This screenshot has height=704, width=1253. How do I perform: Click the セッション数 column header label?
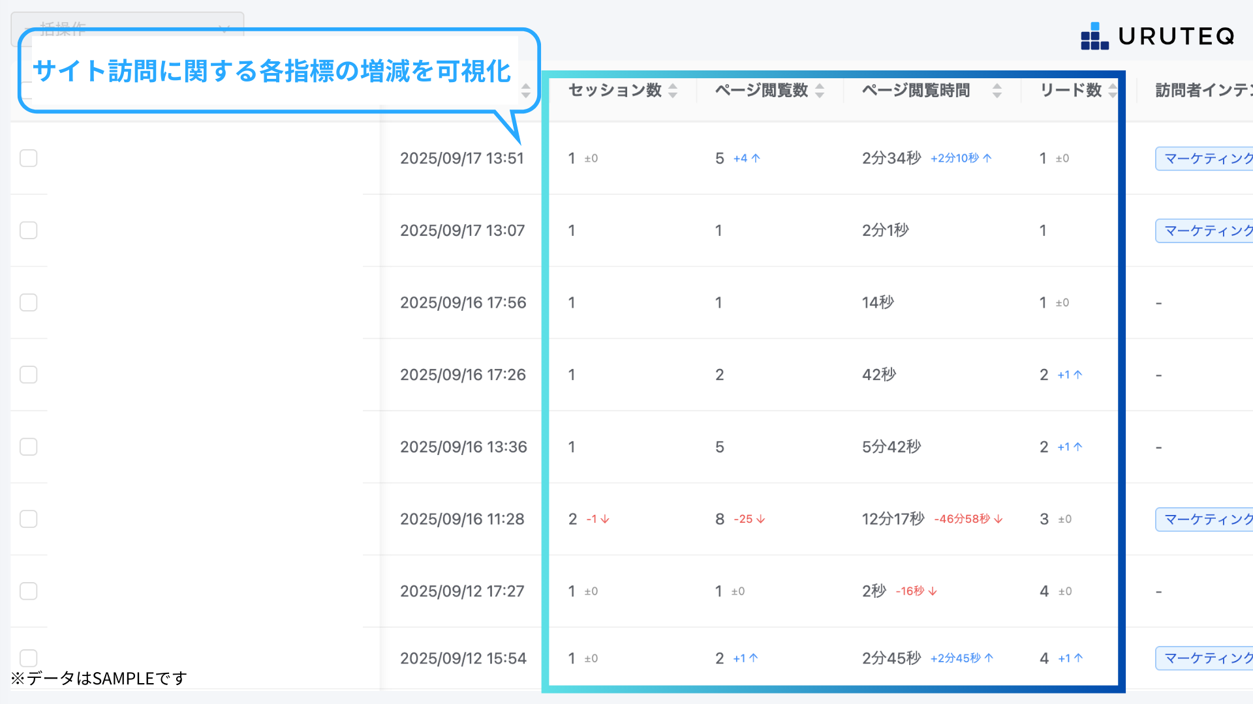coord(615,91)
